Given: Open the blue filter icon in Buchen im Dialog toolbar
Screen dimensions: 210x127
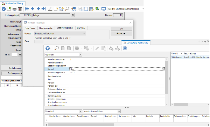Looking at the screenshot, I should pos(3,9).
